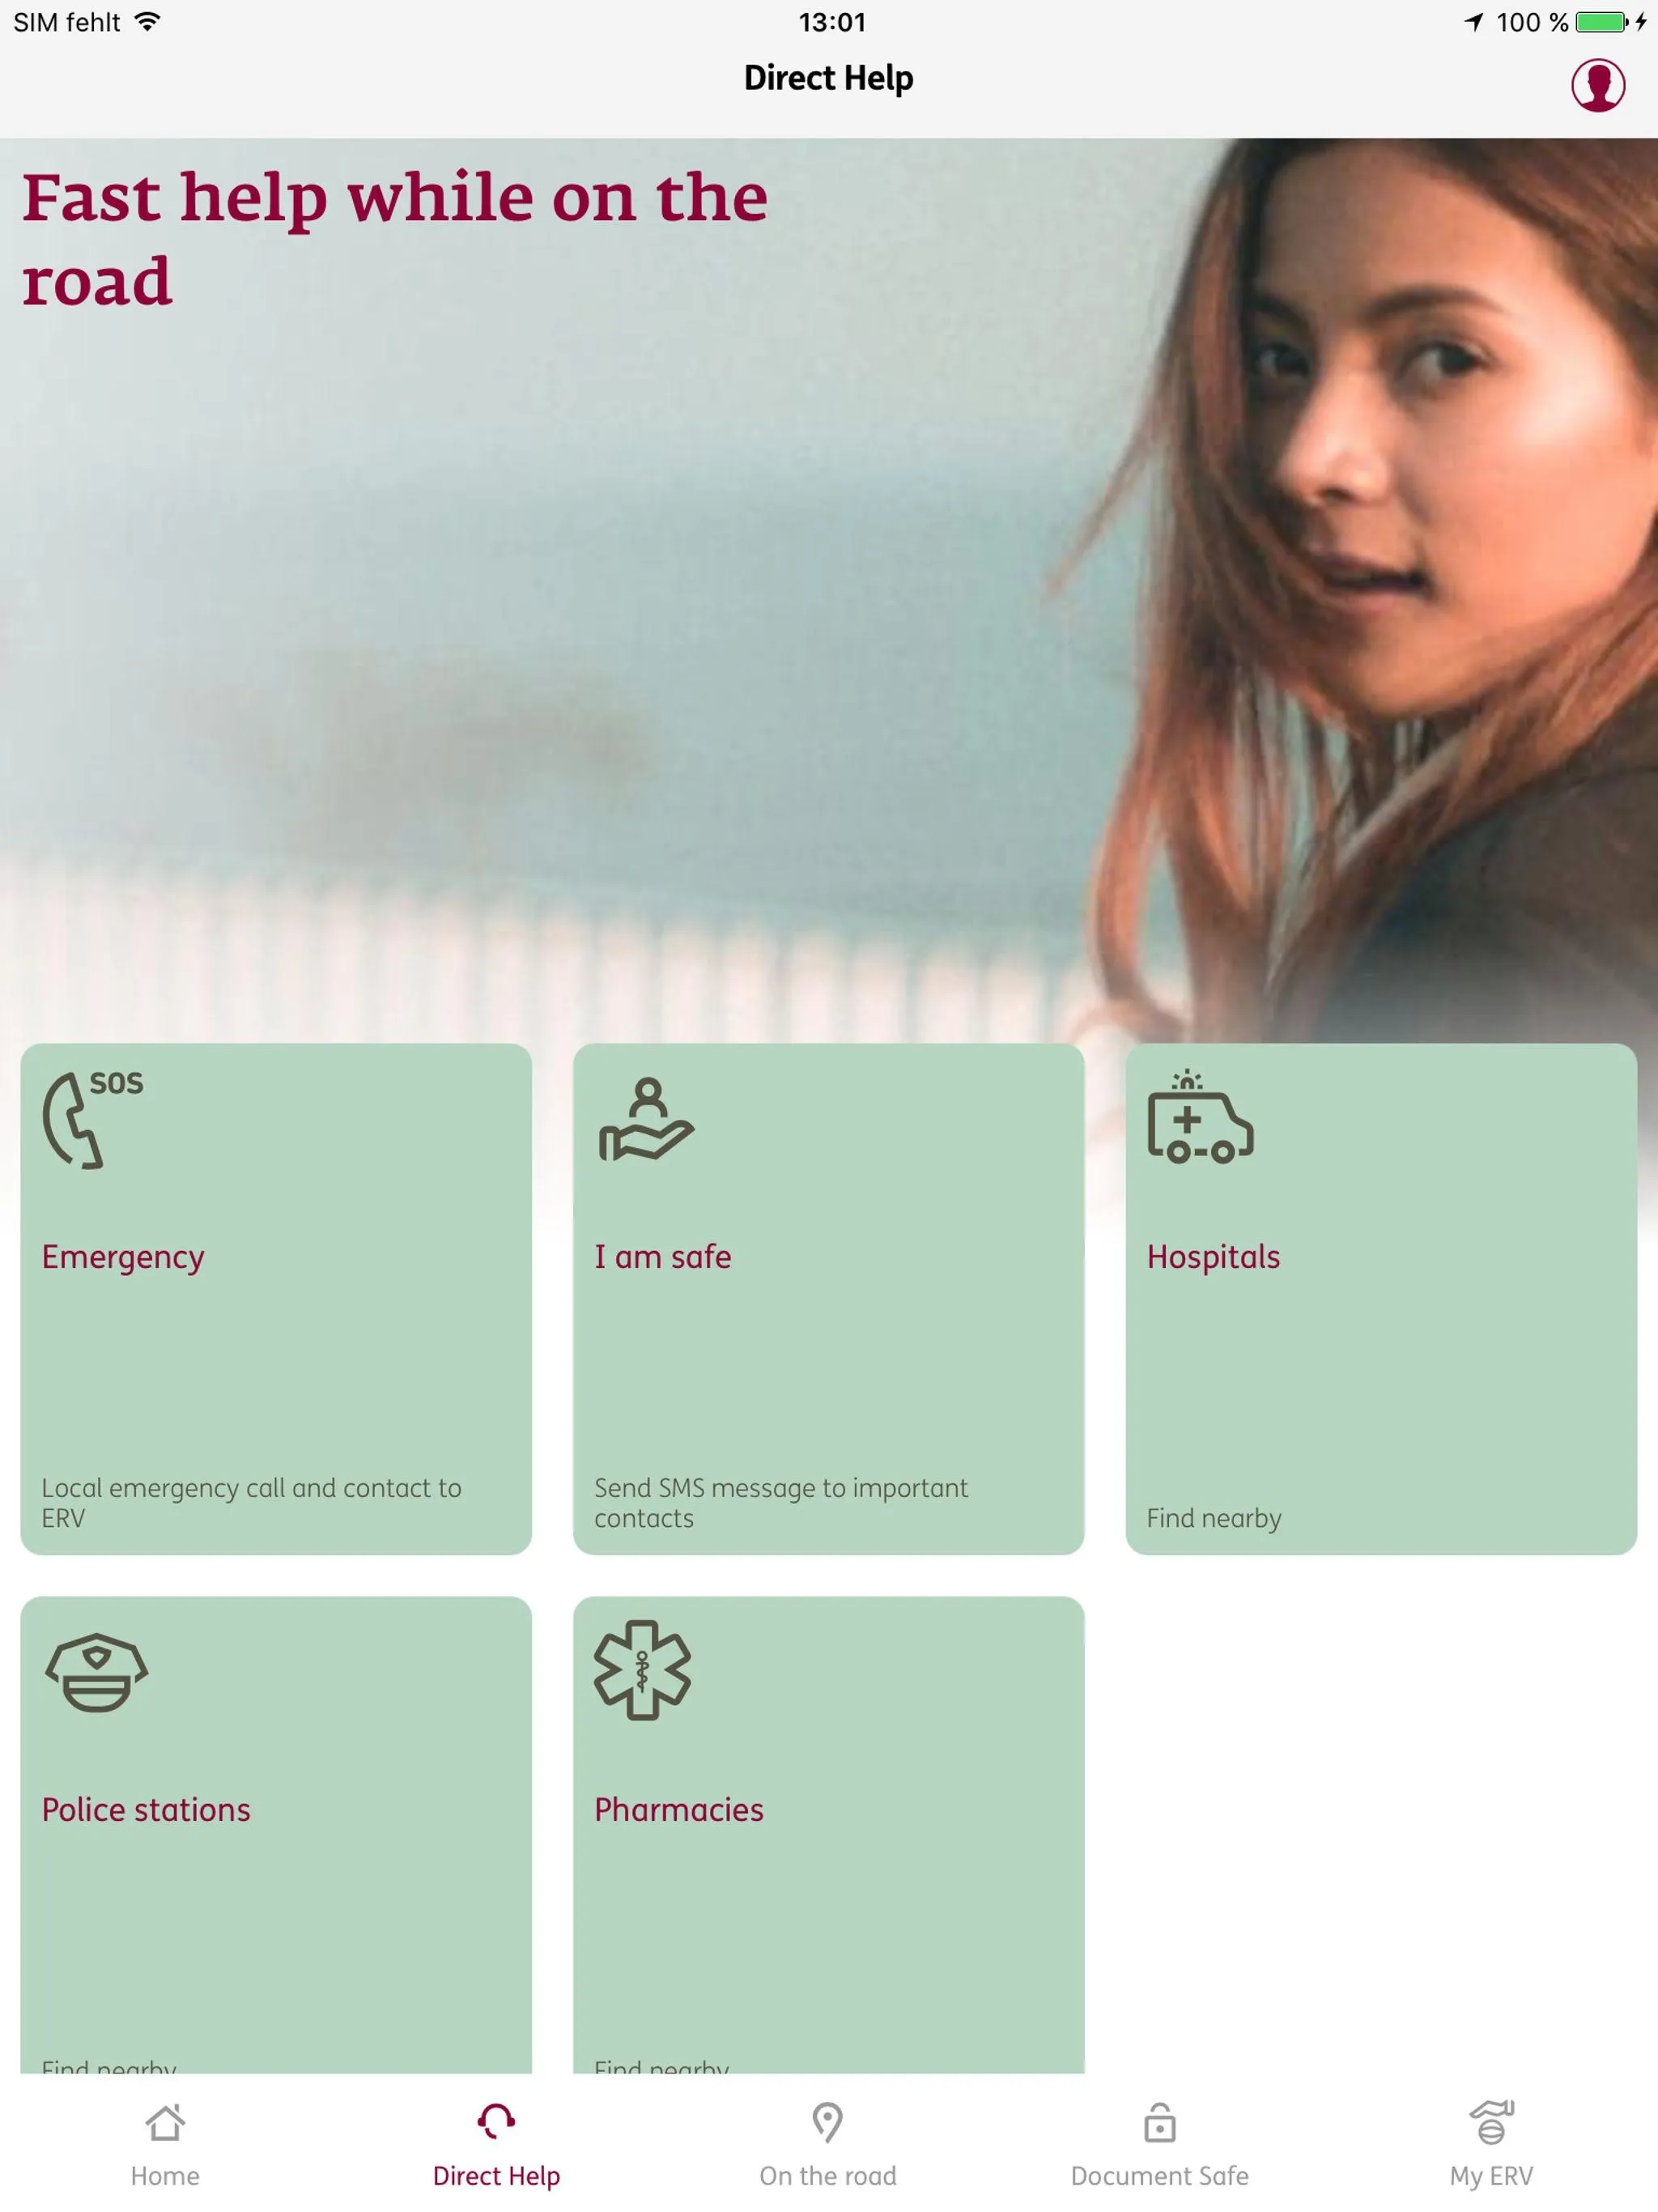
Task: Tap the Police stations badge icon
Action: pos(94,1672)
